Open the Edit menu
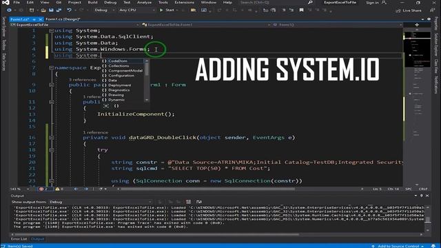441x248 pixels. click(x=30, y=3)
